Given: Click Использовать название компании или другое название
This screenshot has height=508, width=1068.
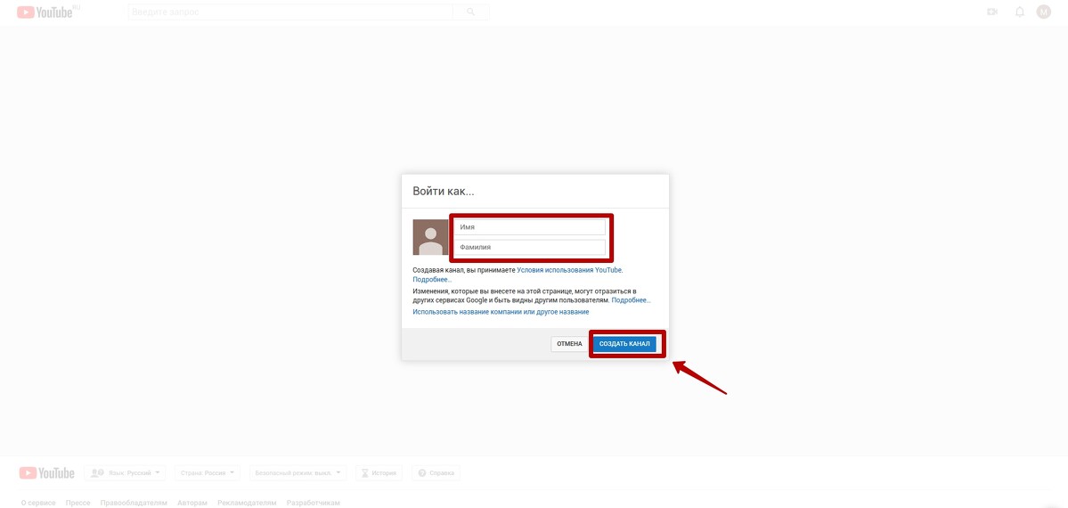Looking at the screenshot, I should click(x=501, y=312).
